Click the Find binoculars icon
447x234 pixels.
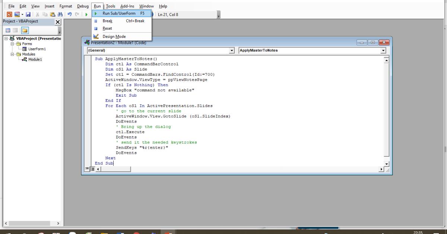[x=59, y=14]
